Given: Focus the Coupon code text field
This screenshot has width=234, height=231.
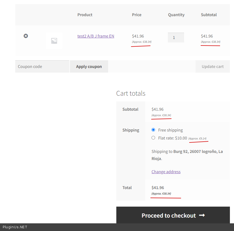Looking at the screenshot, I should [x=42, y=67].
